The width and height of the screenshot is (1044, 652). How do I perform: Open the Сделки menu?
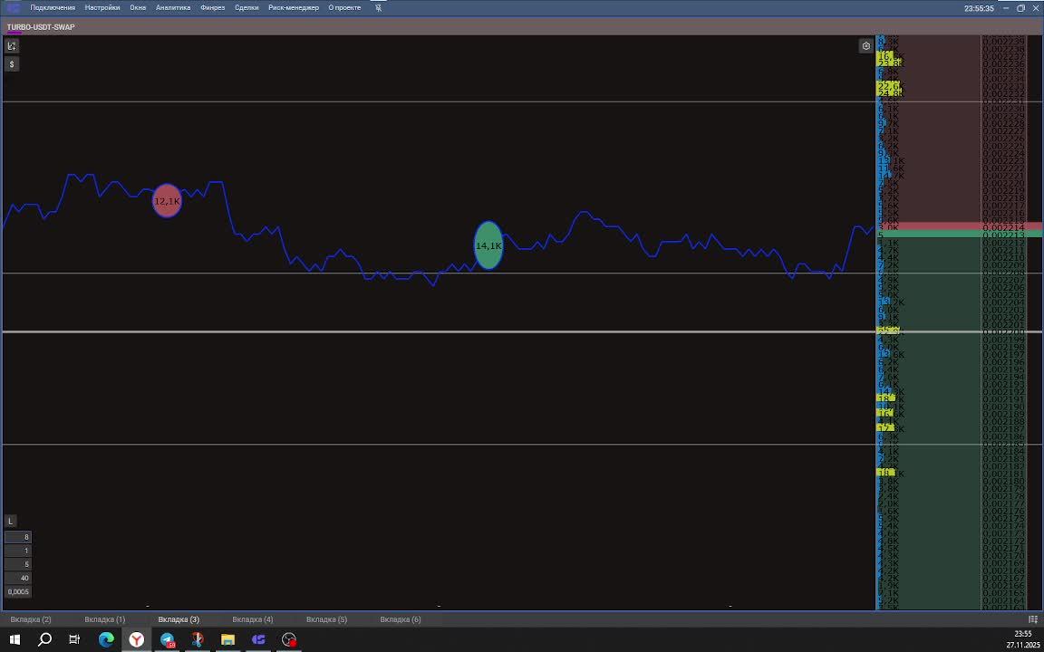pos(246,8)
